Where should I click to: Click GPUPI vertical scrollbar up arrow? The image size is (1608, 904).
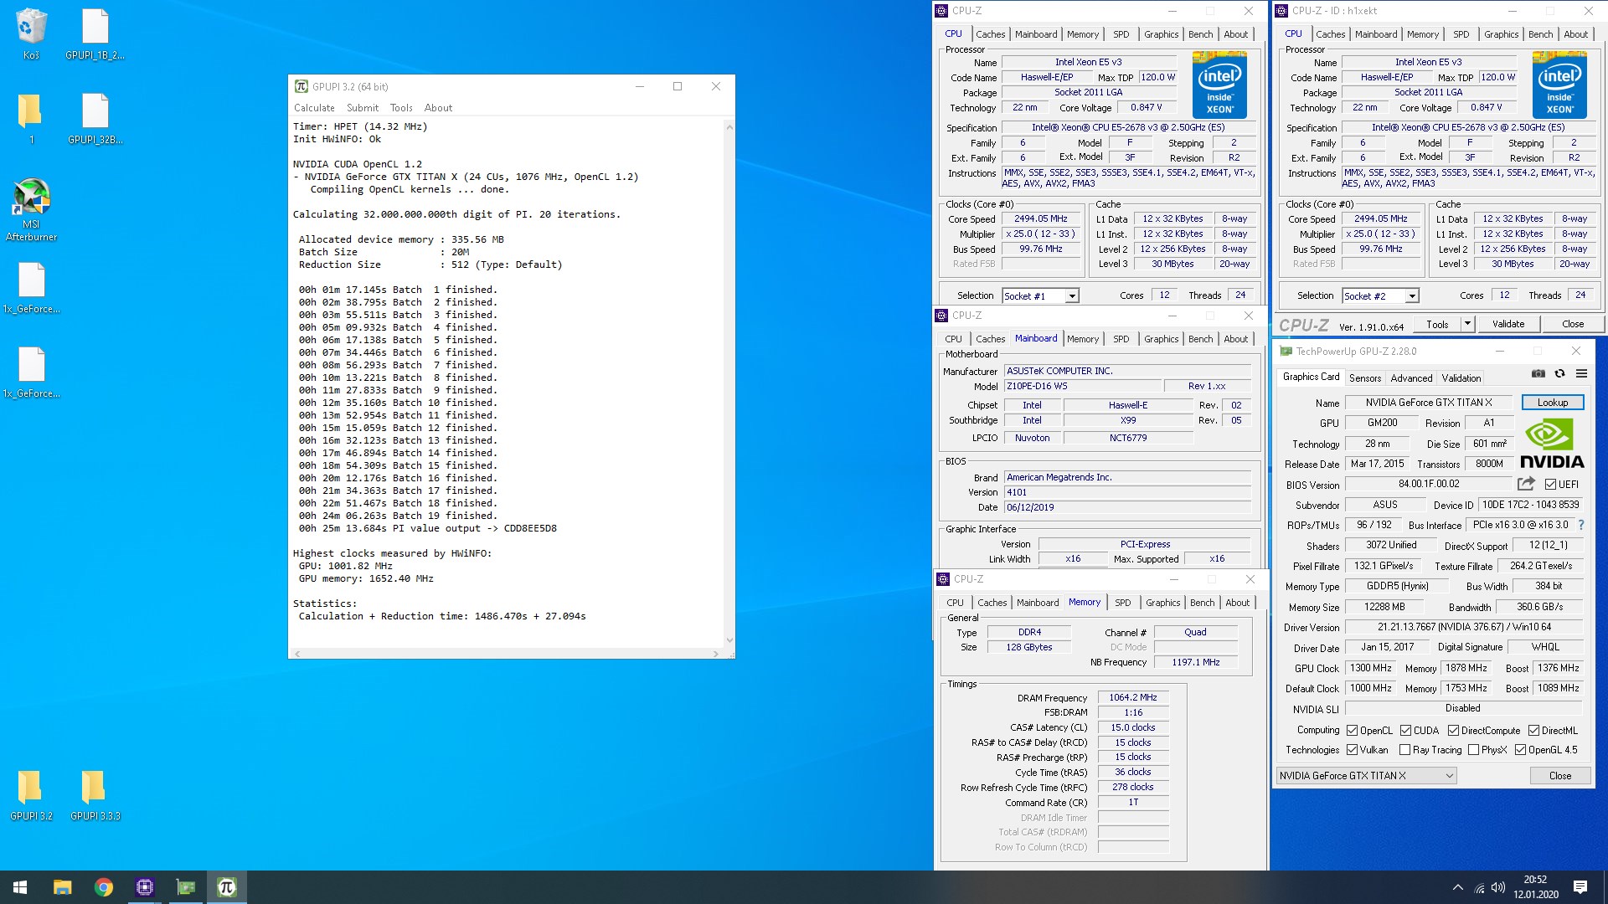click(x=729, y=127)
